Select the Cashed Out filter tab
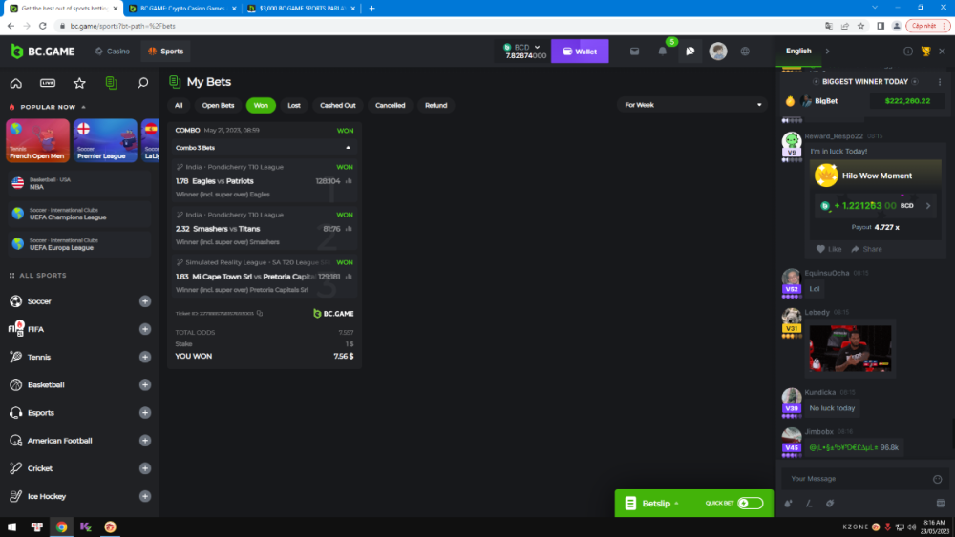The image size is (955, 537). (x=338, y=105)
